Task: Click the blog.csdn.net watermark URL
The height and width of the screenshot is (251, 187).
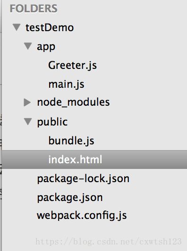Action: point(109,242)
